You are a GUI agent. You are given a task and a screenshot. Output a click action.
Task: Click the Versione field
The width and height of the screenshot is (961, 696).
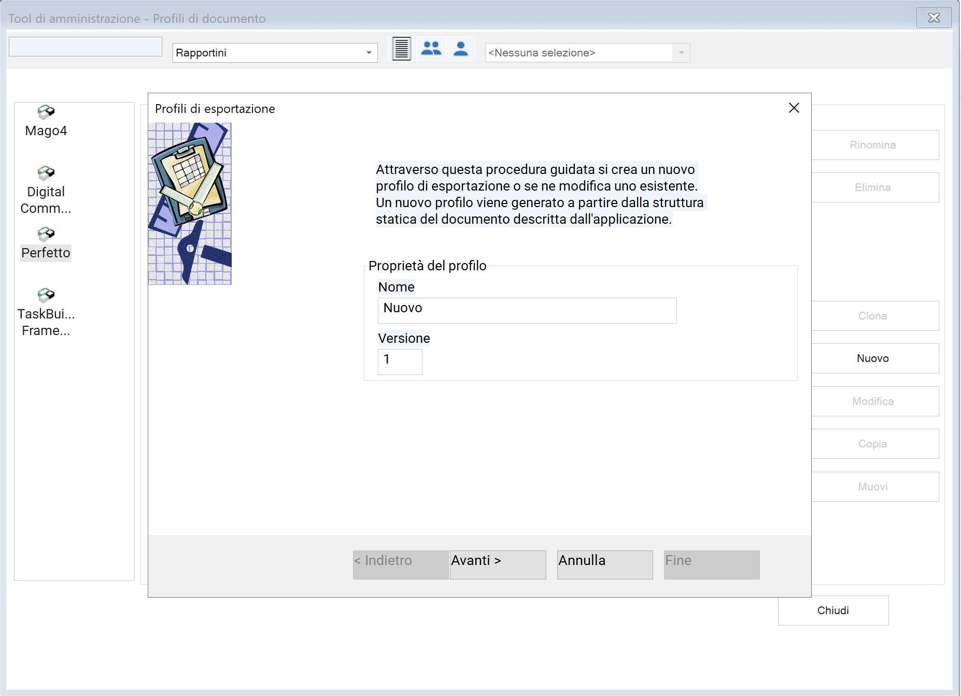400,361
